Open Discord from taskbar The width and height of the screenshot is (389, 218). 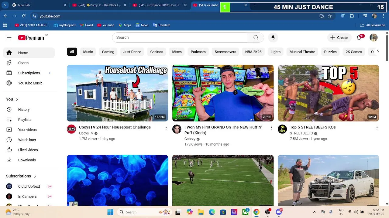[x=279, y=212]
